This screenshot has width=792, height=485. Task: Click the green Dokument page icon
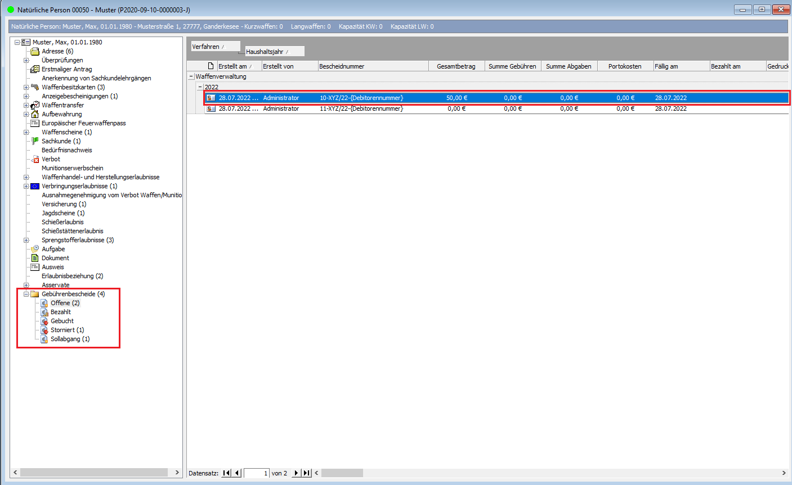pyautogui.click(x=35, y=258)
